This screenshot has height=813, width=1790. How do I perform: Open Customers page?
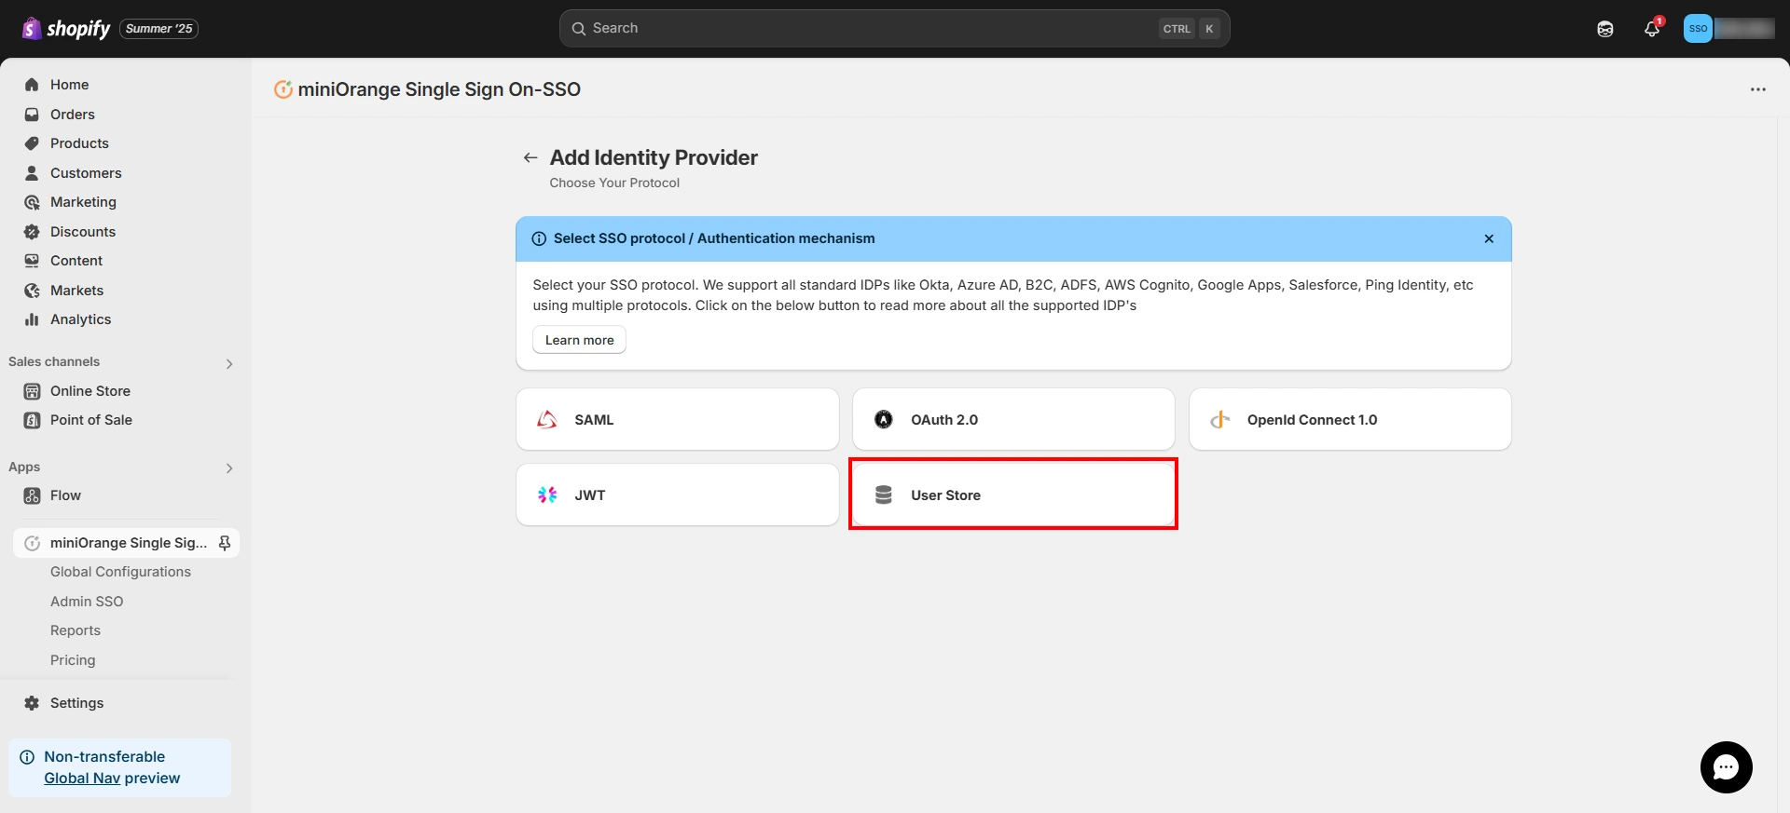point(86,173)
